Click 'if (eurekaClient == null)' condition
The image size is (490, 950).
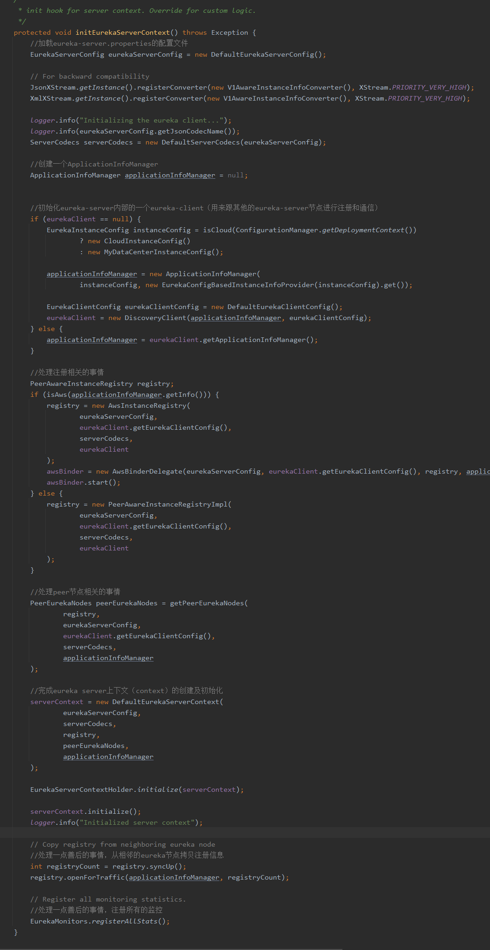click(x=81, y=219)
